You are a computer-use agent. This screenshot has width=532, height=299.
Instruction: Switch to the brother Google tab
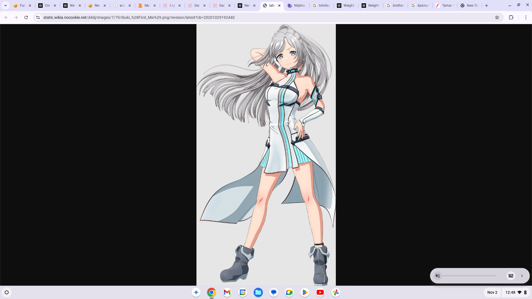tap(395, 6)
